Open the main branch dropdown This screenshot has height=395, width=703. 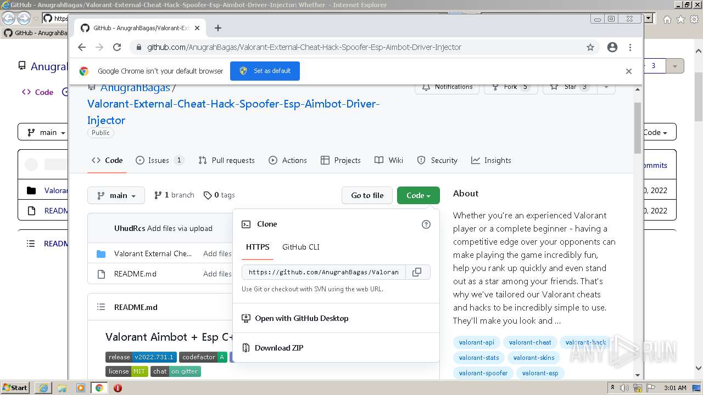116,195
